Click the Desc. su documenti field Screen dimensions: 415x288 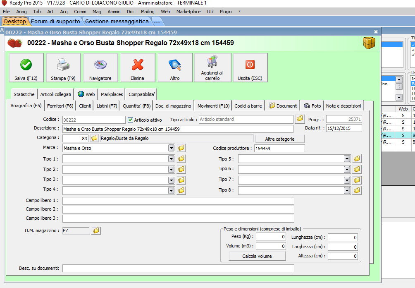pos(178,269)
